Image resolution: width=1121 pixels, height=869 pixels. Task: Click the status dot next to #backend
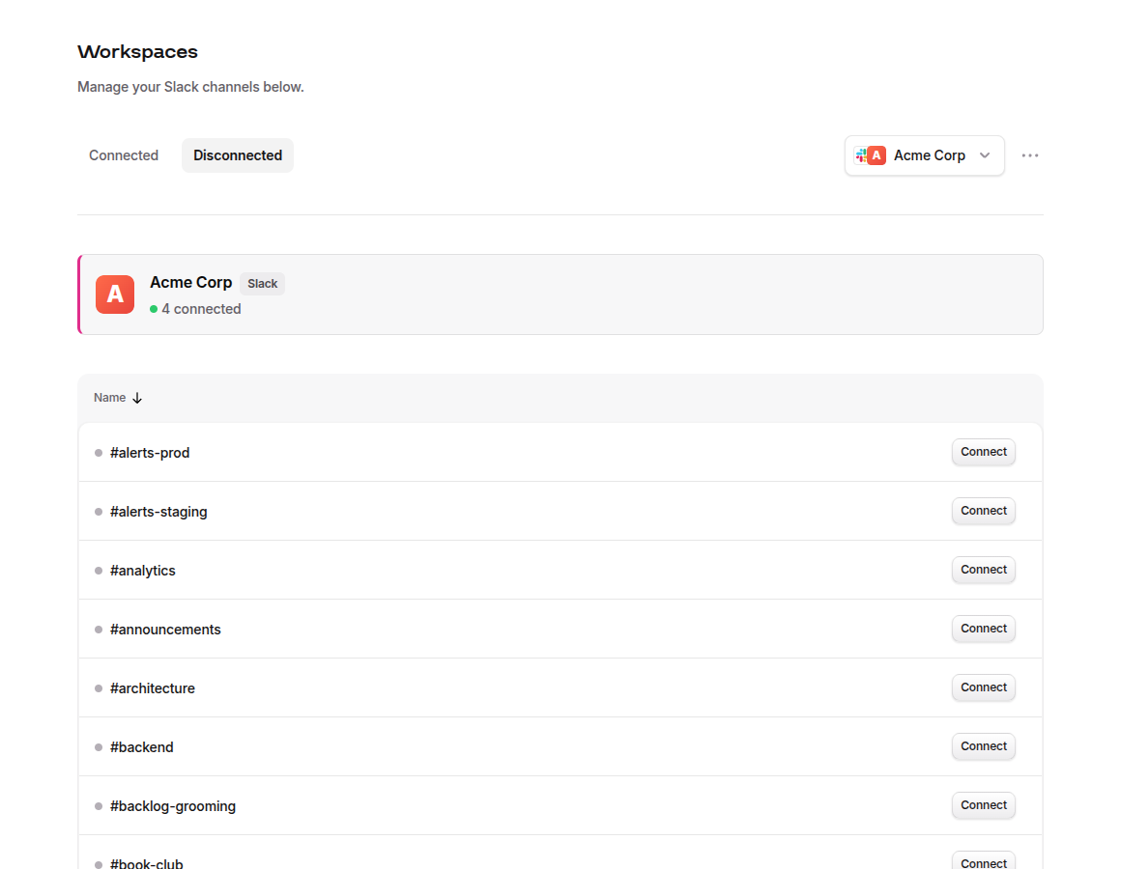pos(99,747)
